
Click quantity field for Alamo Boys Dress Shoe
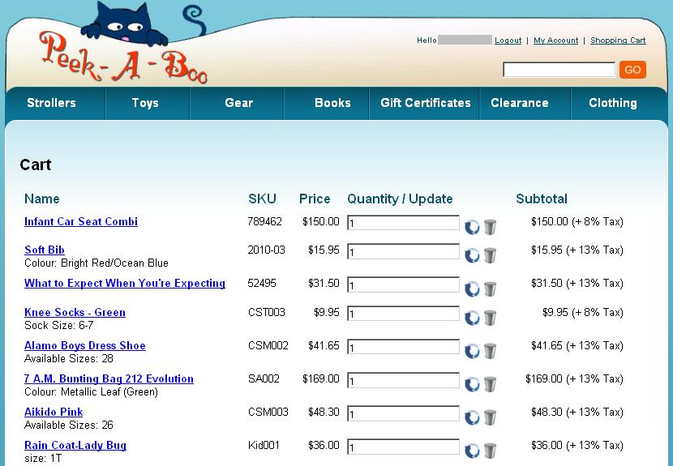(404, 347)
